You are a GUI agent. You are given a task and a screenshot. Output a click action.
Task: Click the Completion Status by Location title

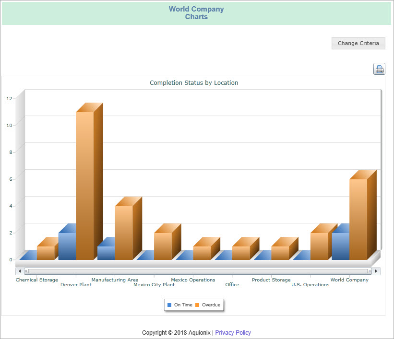pyautogui.click(x=194, y=82)
